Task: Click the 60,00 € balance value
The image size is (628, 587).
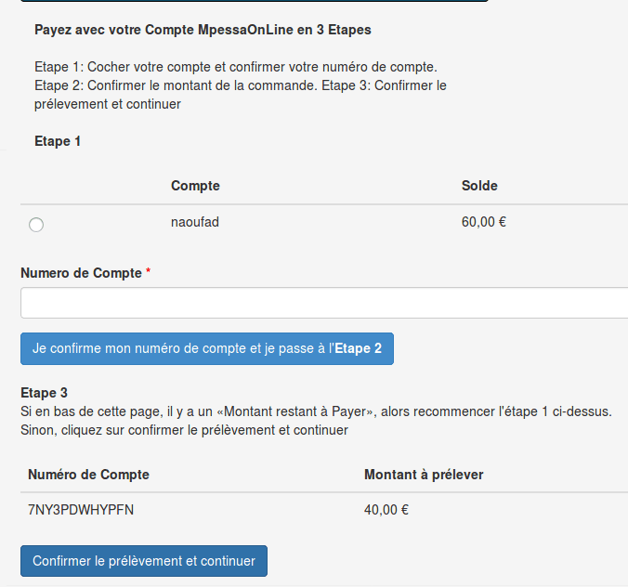Action: click(x=484, y=222)
